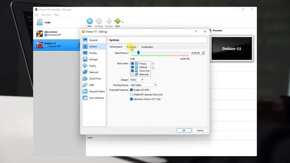Uncheck Optical in boot order
This screenshot has width=290, height=163.
point(132,67)
